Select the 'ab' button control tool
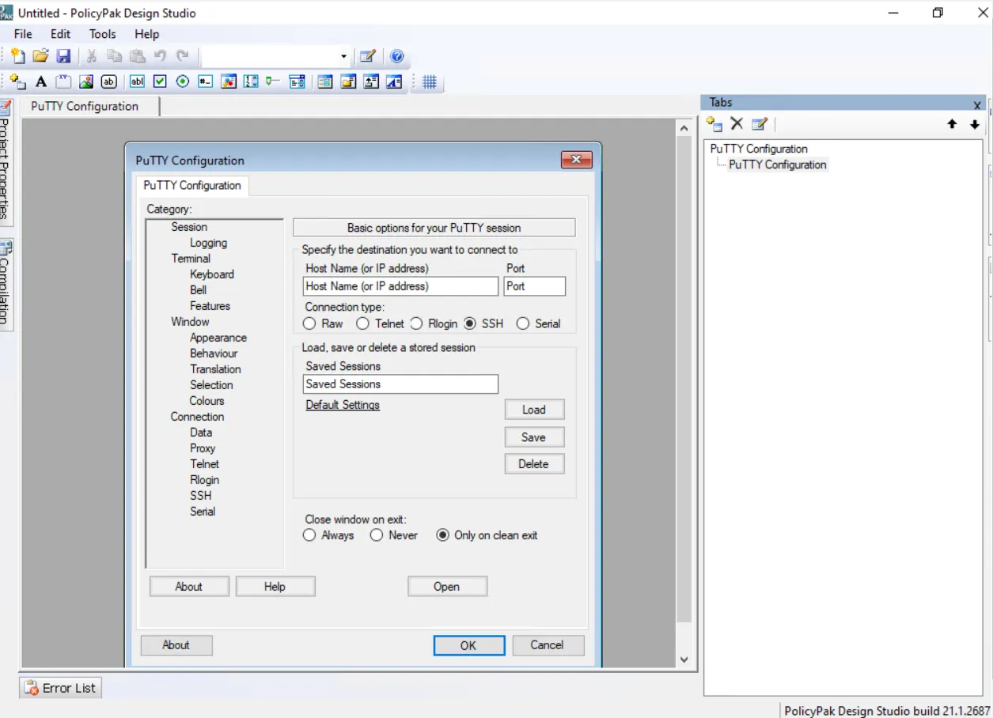993x718 pixels. (109, 81)
